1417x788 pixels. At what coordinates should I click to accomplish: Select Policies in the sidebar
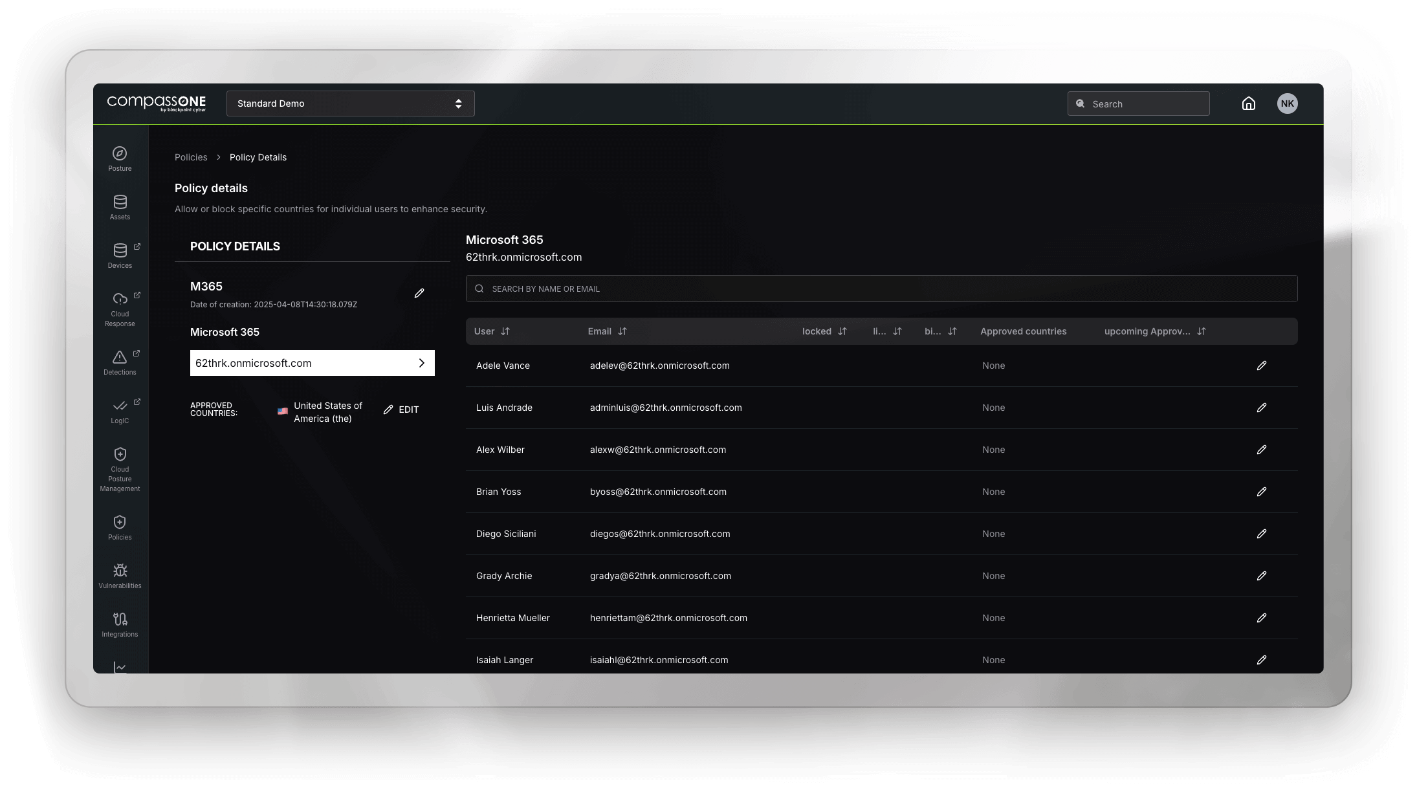click(120, 528)
